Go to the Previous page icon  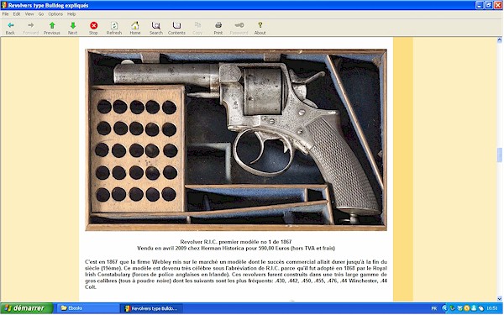coord(52,28)
